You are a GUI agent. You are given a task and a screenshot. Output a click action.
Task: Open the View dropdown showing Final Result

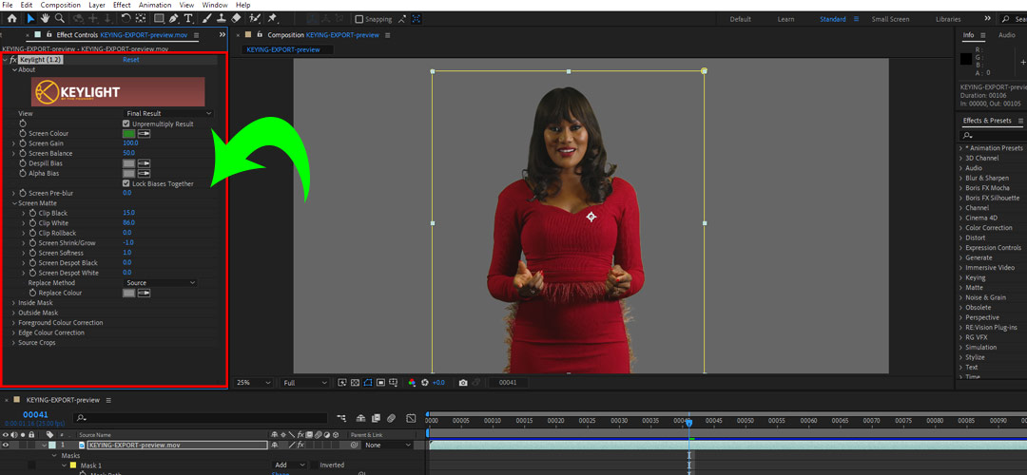tap(168, 113)
